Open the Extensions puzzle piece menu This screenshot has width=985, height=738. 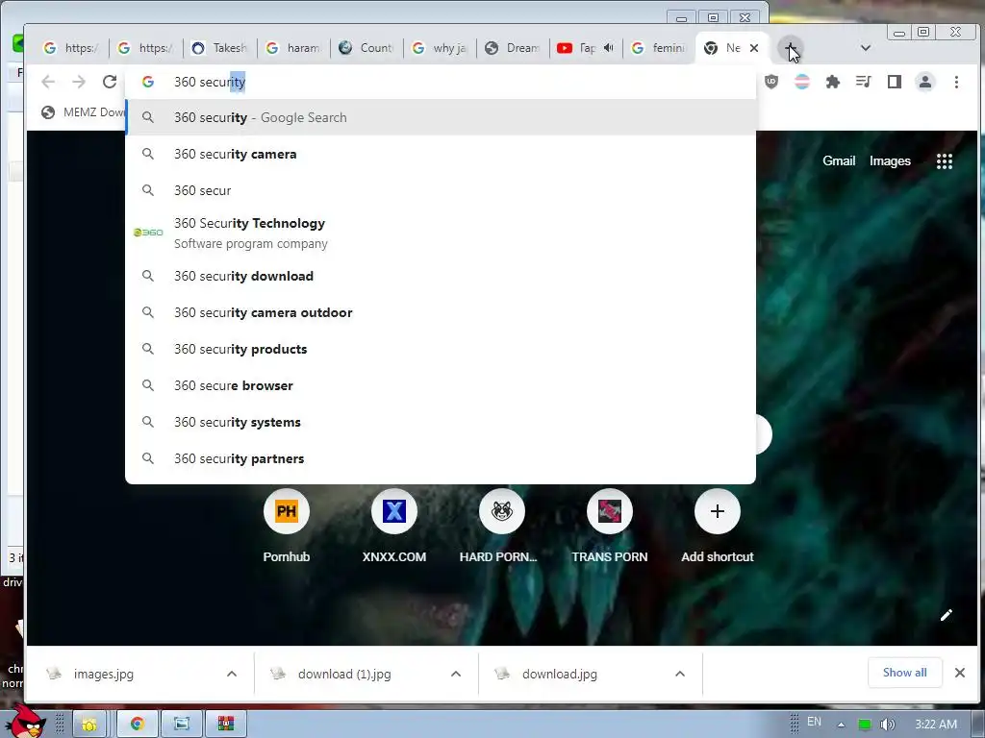(833, 82)
